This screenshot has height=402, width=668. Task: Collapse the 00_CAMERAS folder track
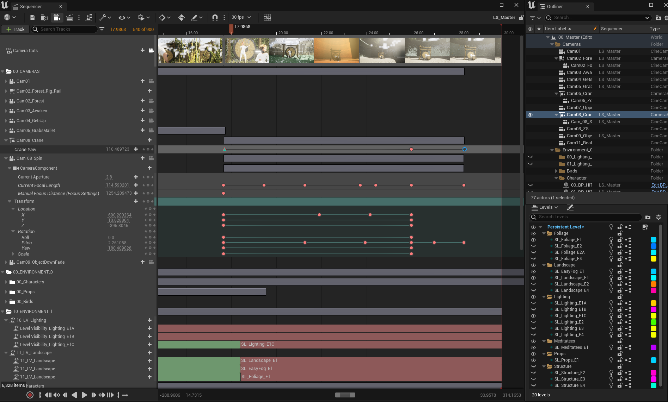tap(3, 71)
